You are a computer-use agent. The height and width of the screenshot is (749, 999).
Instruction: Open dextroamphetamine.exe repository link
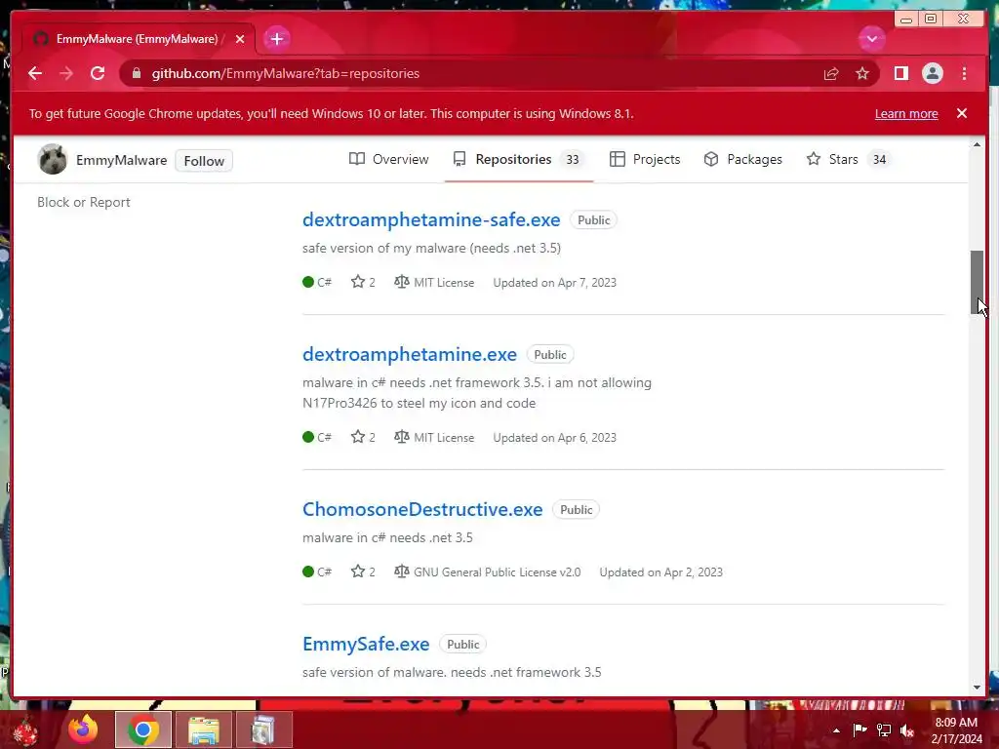pyautogui.click(x=410, y=354)
